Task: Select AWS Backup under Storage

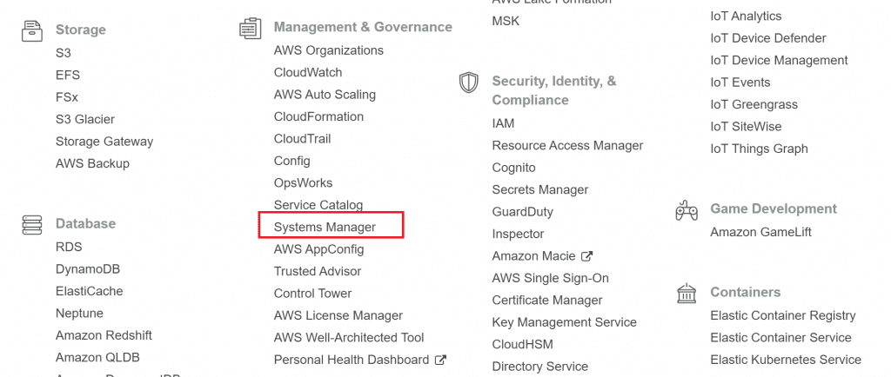Action: pos(92,163)
